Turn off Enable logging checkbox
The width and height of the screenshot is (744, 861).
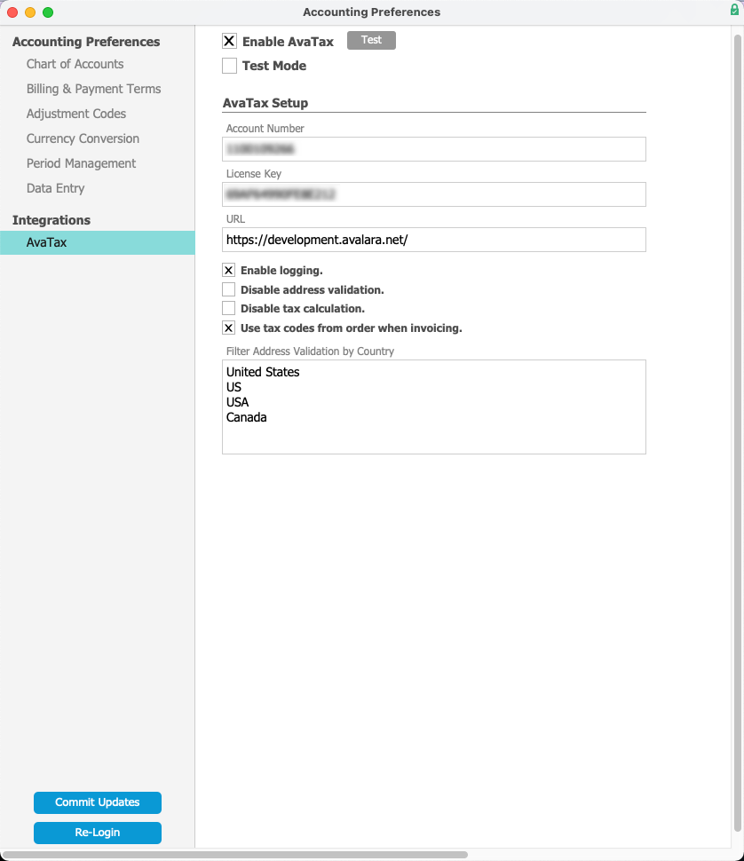point(228,270)
